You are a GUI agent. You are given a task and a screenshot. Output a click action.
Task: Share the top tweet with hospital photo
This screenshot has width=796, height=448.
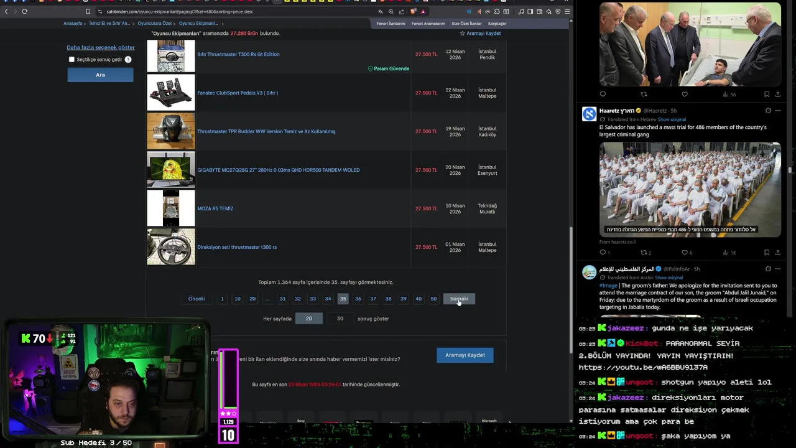click(x=778, y=95)
